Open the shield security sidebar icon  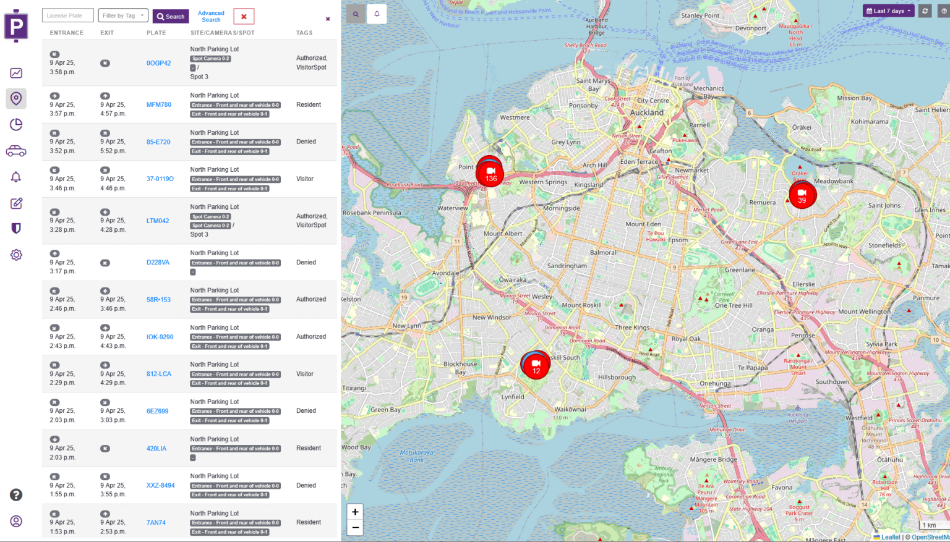[16, 229]
